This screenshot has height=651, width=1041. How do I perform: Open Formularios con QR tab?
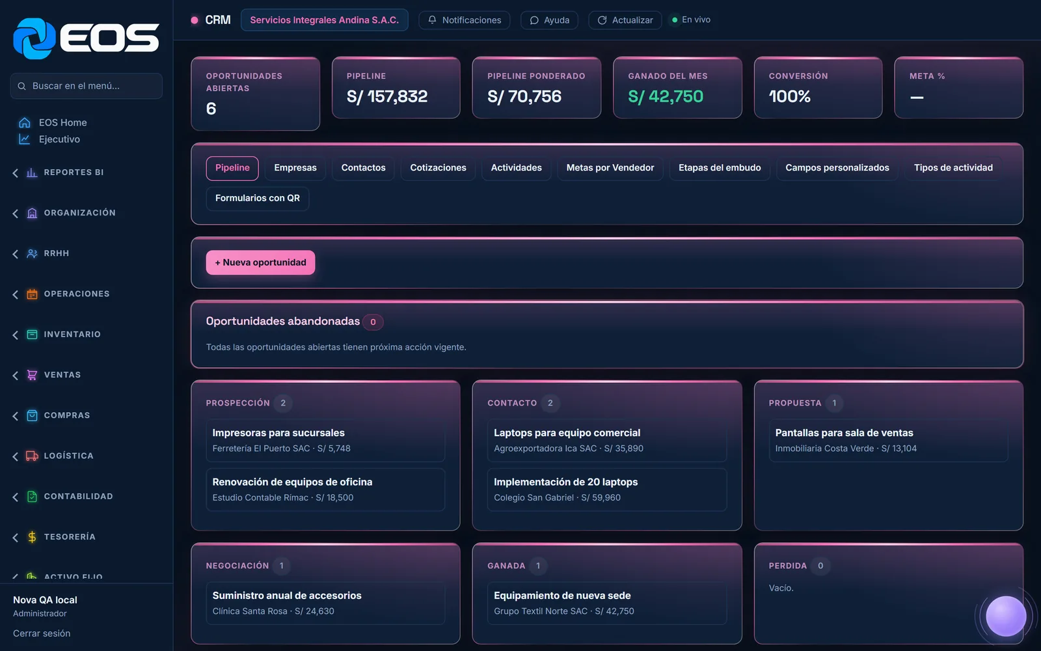coord(258,199)
